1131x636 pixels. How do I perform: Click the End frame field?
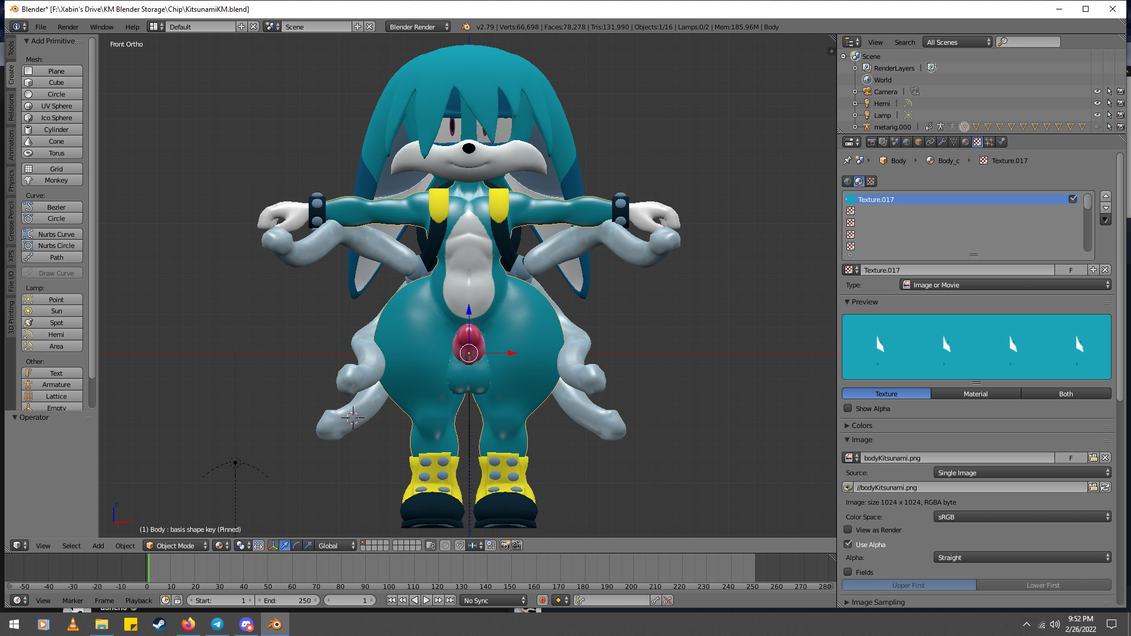coord(289,600)
